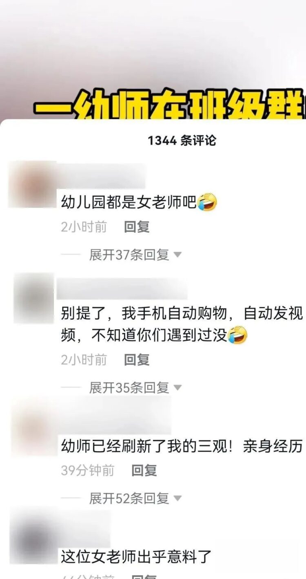Expand 展开35条回复 replies

coord(129,388)
